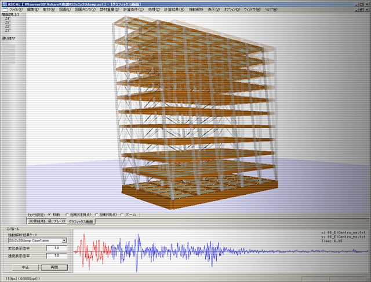The width and height of the screenshot is (371, 282).
Task: Select the 回転(注視点) camera mode
Action: [x=67, y=214]
